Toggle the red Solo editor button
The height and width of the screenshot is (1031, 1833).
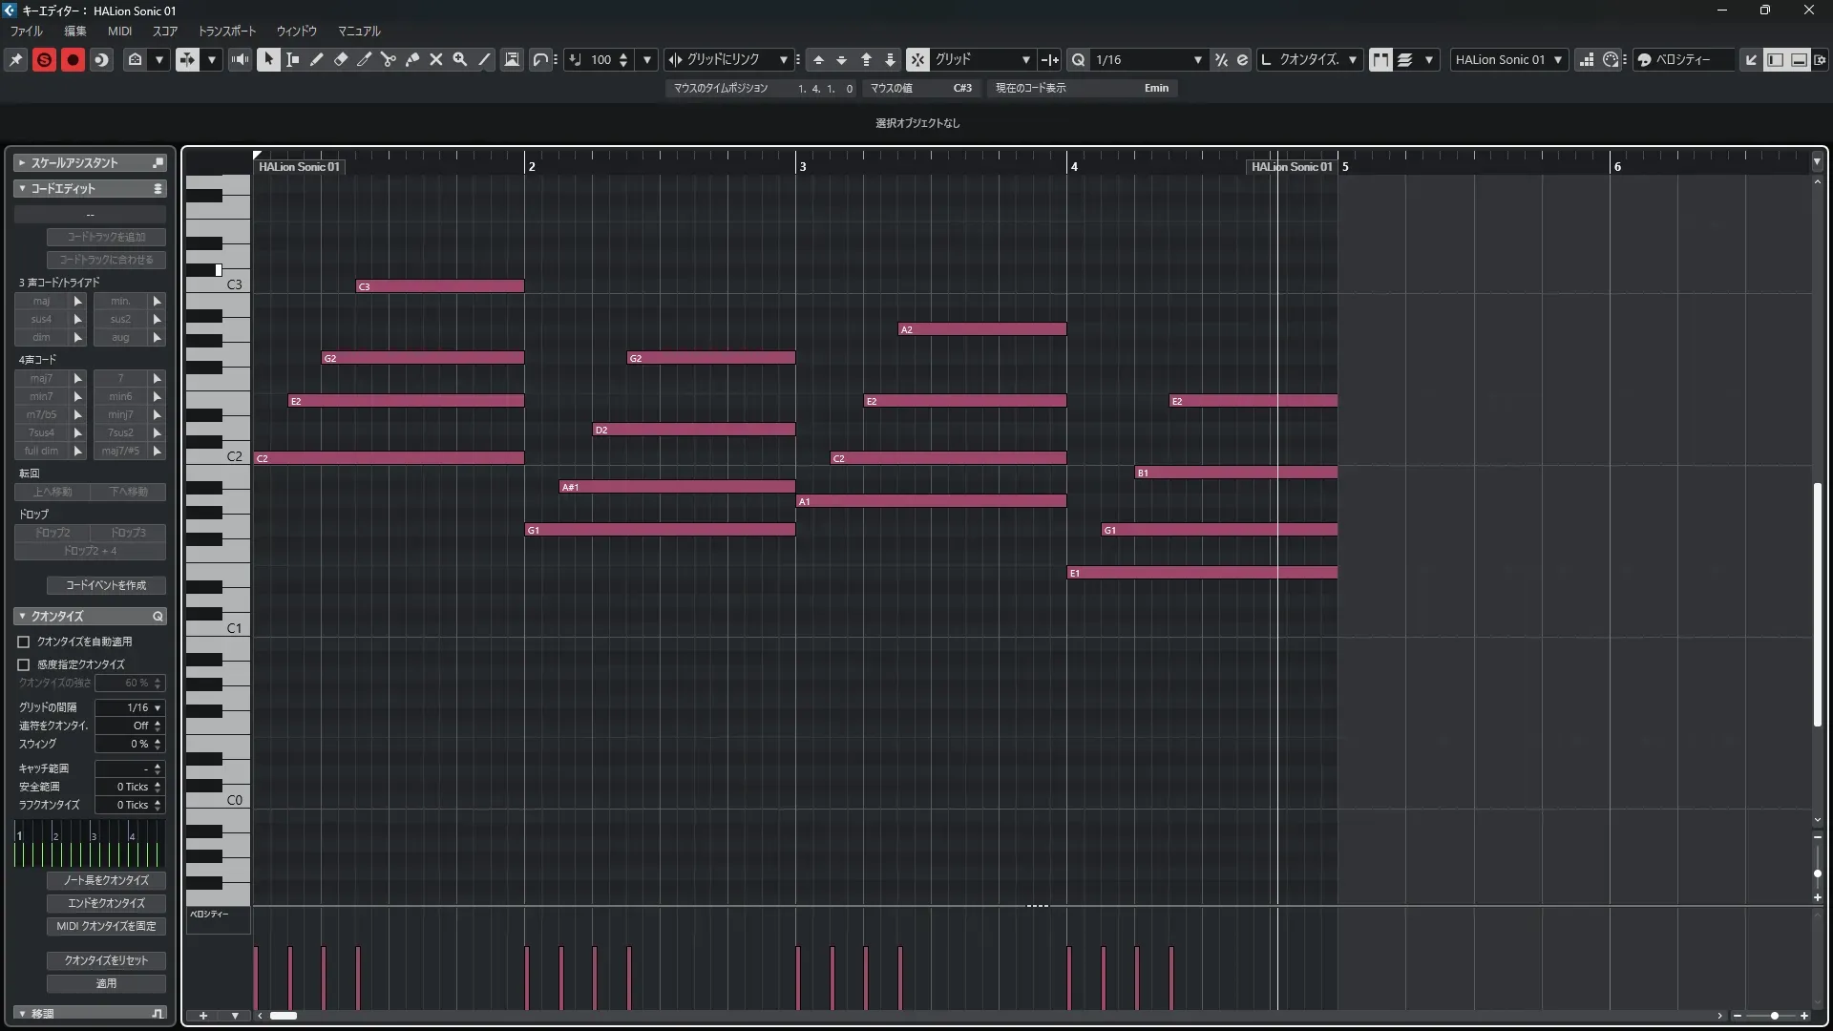44,59
